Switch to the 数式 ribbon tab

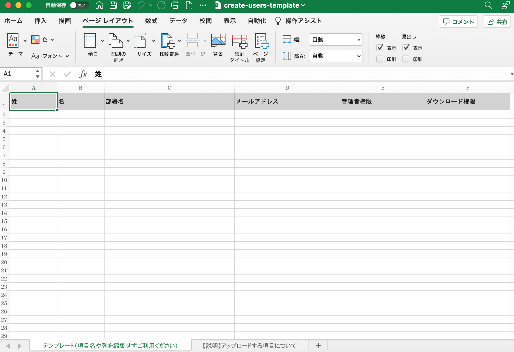(151, 21)
